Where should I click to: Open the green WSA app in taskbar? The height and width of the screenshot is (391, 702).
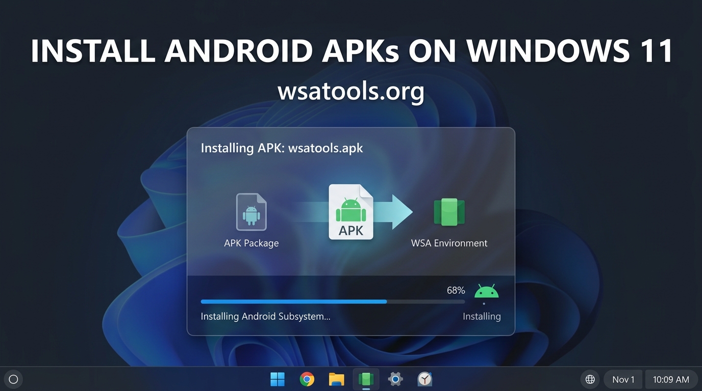click(x=366, y=379)
